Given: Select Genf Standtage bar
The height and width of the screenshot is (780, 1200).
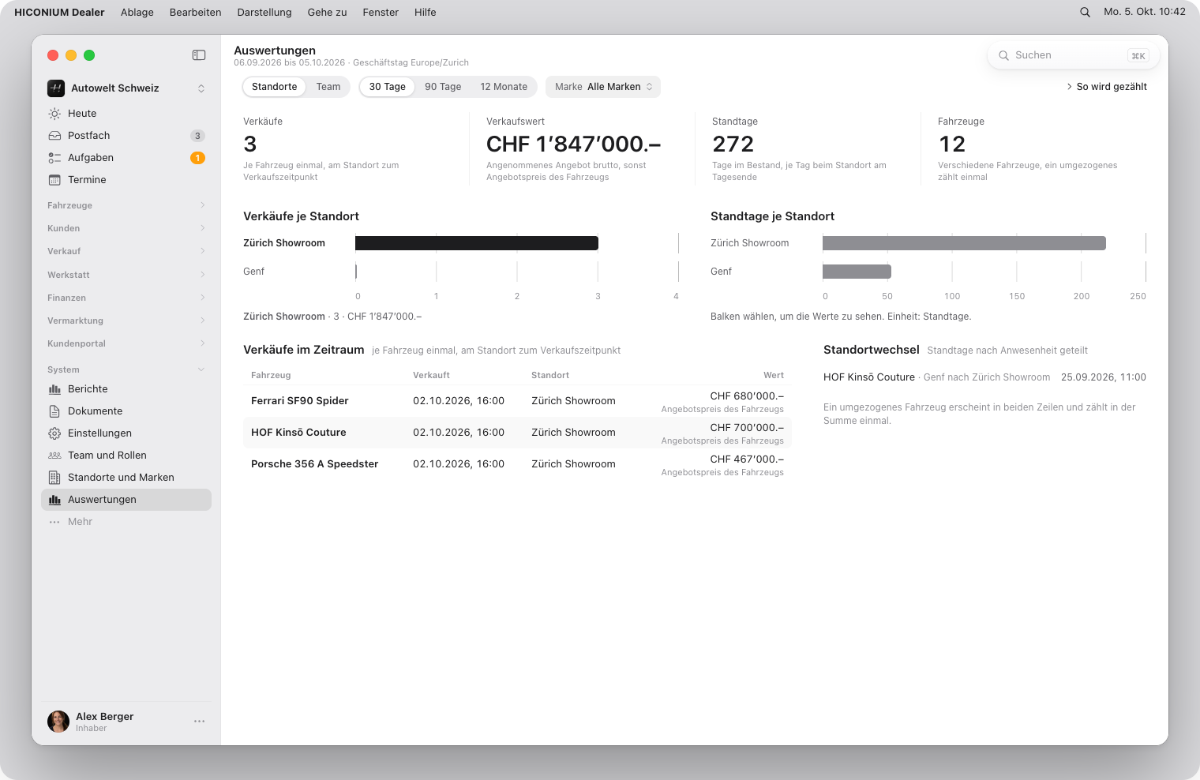Looking at the screenshot, I should (857, 272).
